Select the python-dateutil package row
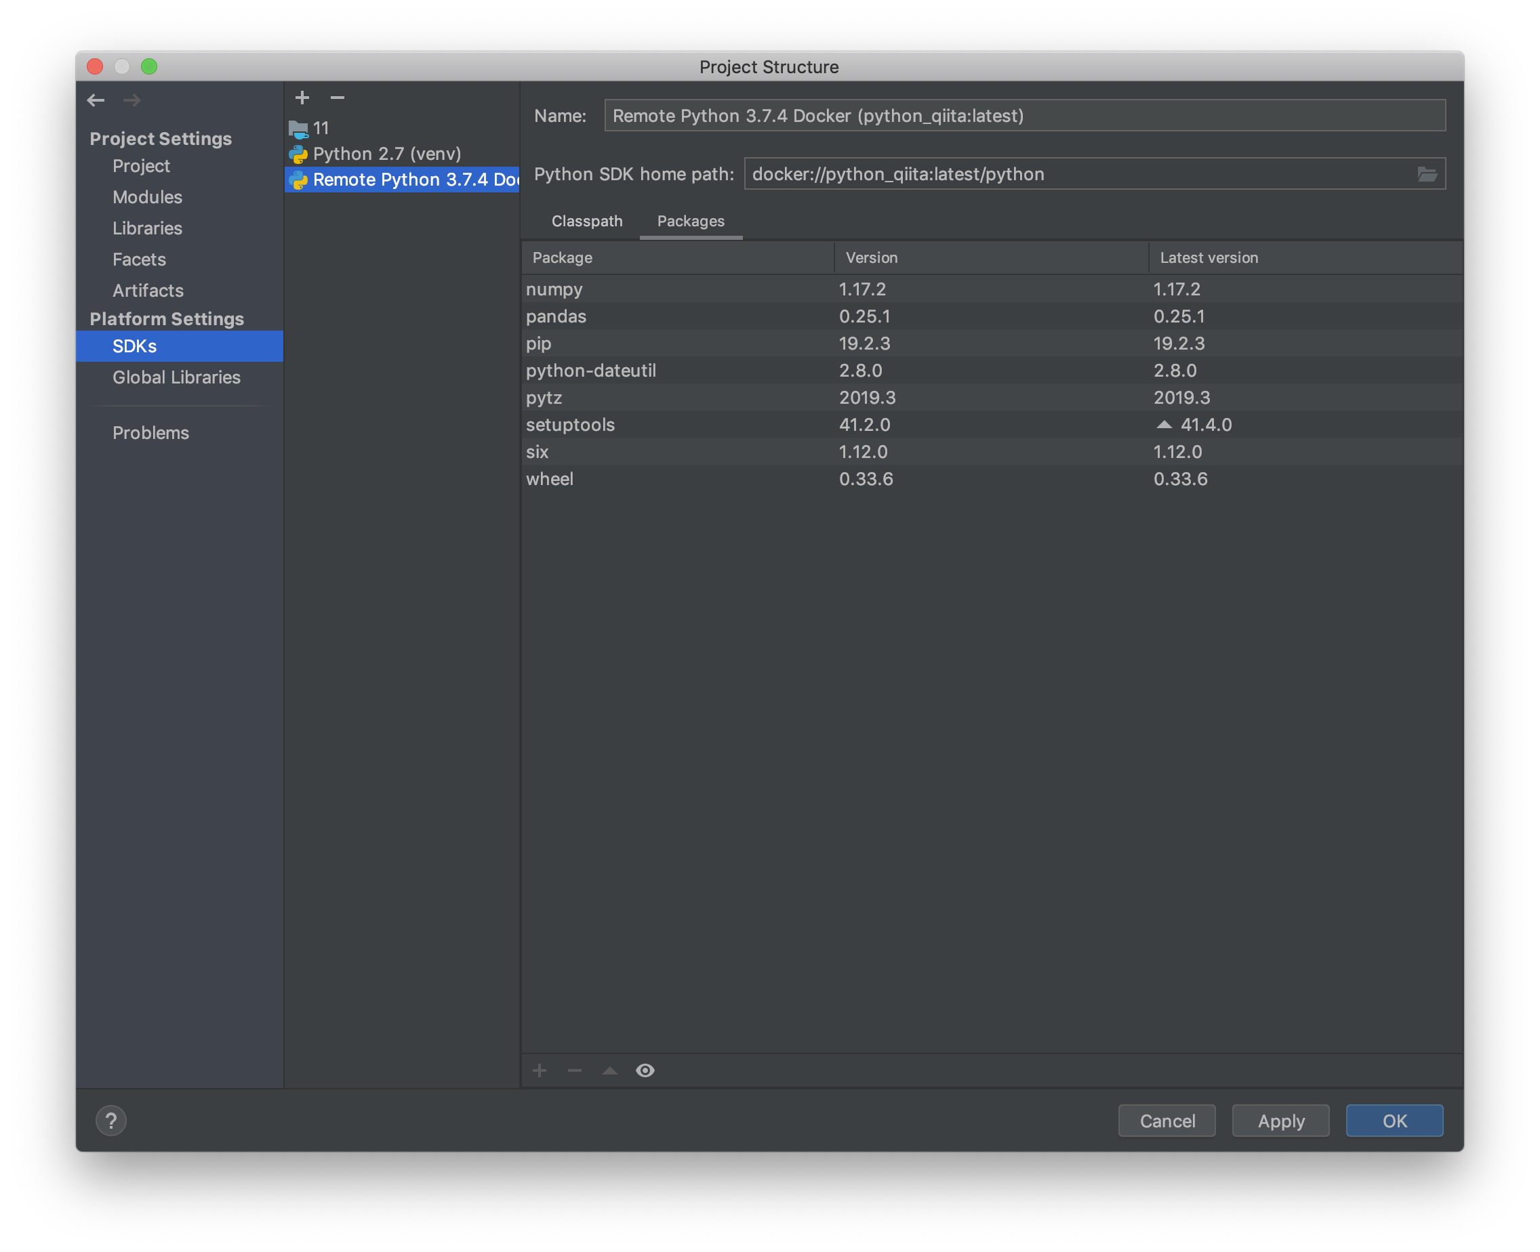This screenshot has height=1252, width=1540. (992, 371)
